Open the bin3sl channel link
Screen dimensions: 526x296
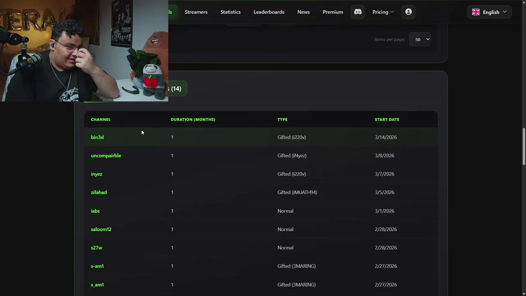pos(97,137)
